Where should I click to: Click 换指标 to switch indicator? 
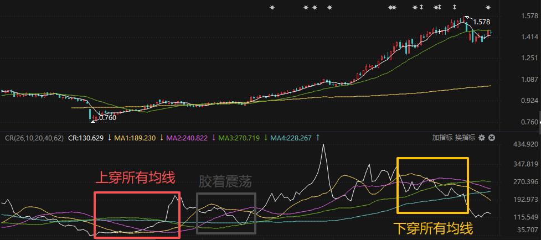pos(465,138)
